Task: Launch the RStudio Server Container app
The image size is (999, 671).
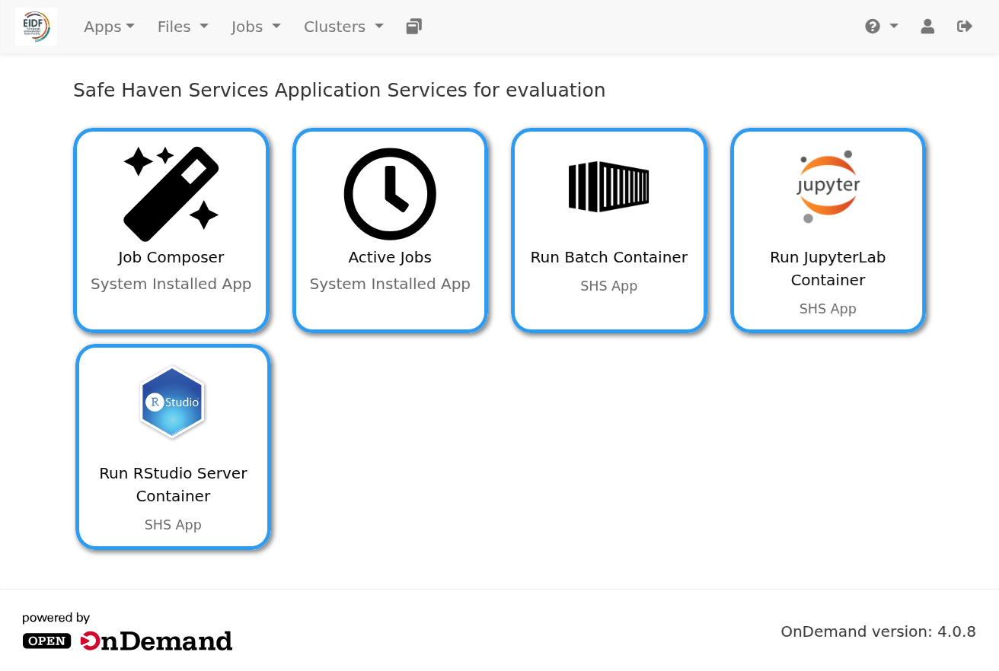Action: point(173,445)
